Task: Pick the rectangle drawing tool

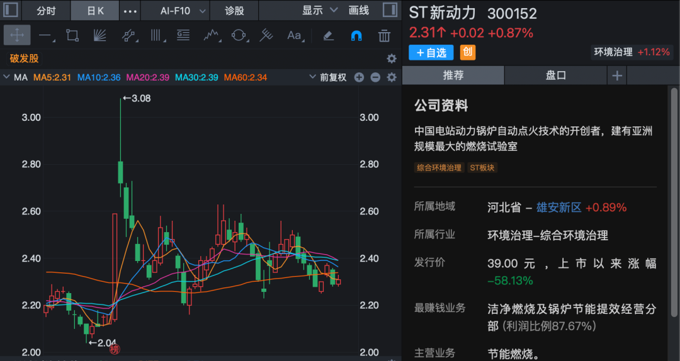Action: coord(72,35)
